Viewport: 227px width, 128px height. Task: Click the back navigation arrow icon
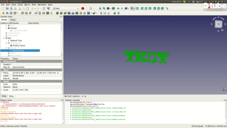[118, 9]
